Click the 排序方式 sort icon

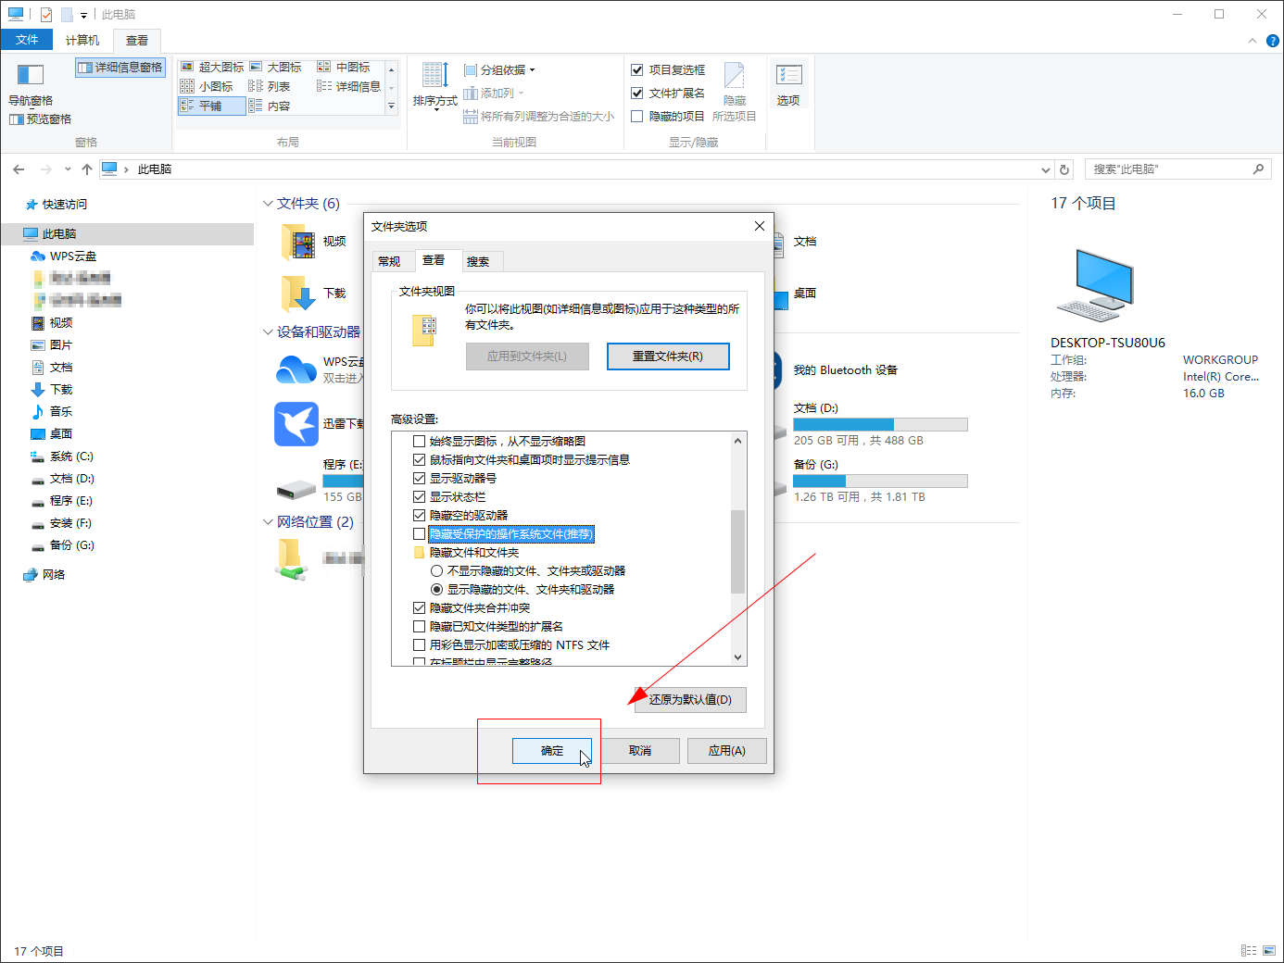click(x=434, y=75)
